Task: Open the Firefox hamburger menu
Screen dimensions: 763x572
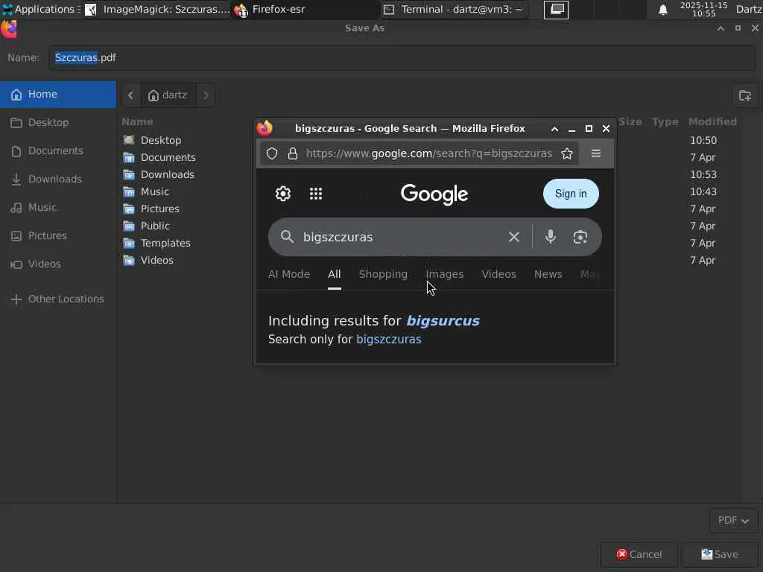Action: point(596,153)
